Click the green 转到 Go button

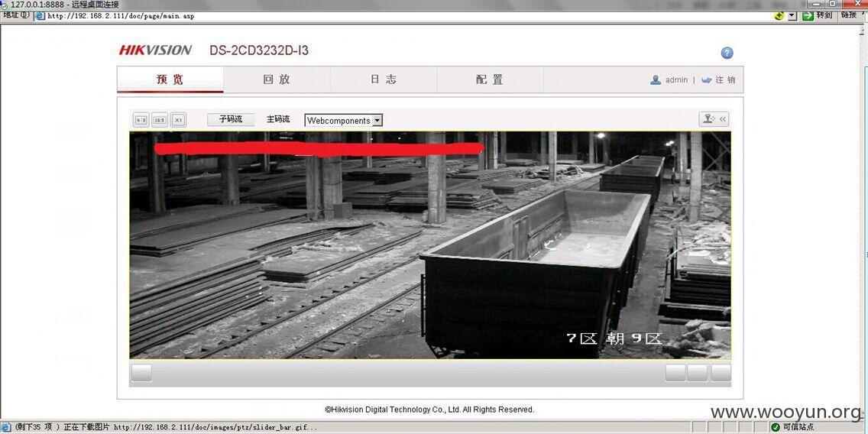pyautogui.click(x=817, y=16)
